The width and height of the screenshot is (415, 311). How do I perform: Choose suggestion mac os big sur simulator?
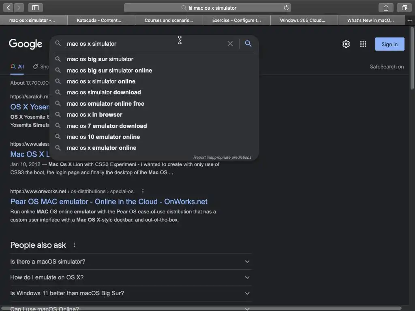click(x=154, y=59)
